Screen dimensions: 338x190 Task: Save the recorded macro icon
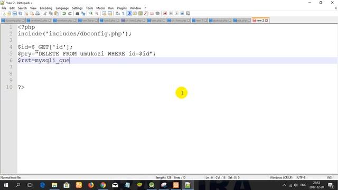(x=188, y=13)
